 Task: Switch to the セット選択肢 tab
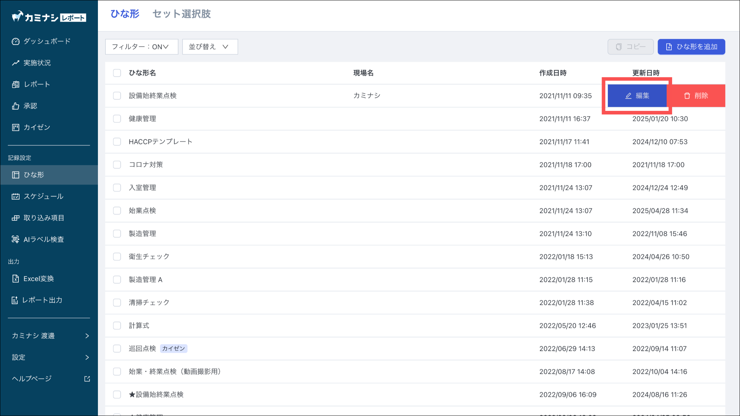(x=181, y=14)
